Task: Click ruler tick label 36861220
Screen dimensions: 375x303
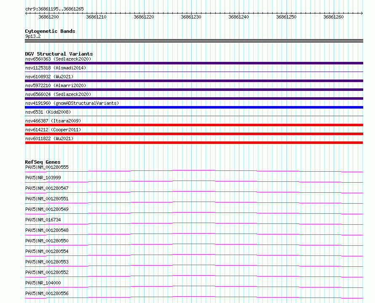Action: (144, 17)
